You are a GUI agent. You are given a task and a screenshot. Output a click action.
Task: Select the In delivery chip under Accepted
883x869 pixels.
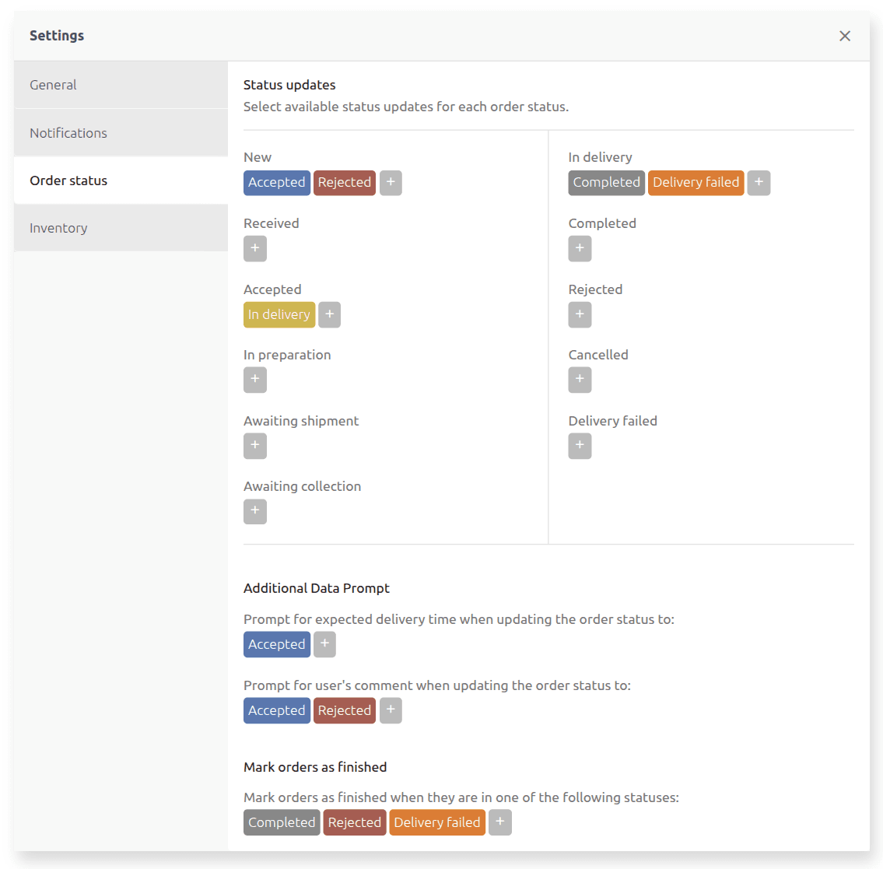point(279,314)
